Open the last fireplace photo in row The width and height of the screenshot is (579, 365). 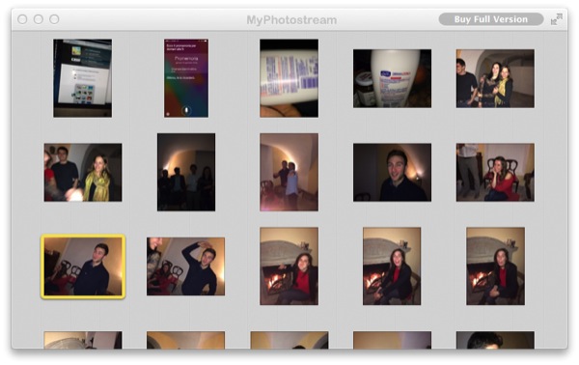(x=495, y=266)
